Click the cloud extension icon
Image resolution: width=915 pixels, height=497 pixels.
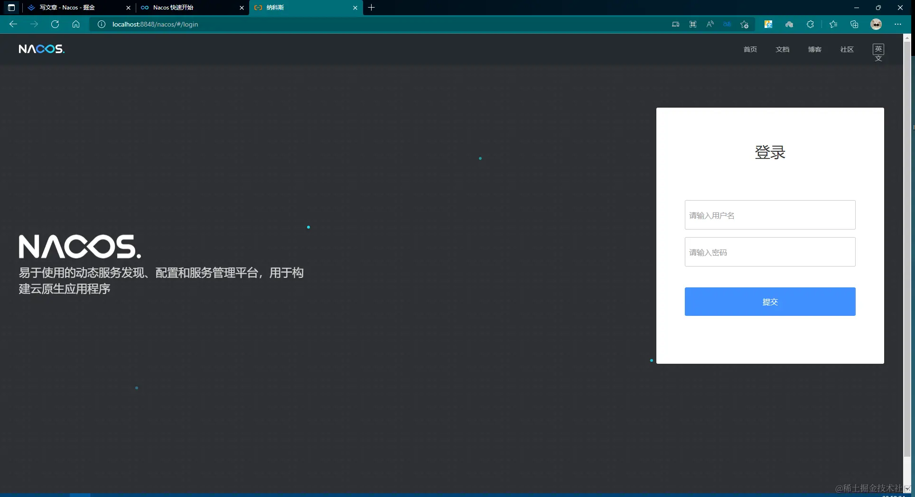tap(789, 24)
